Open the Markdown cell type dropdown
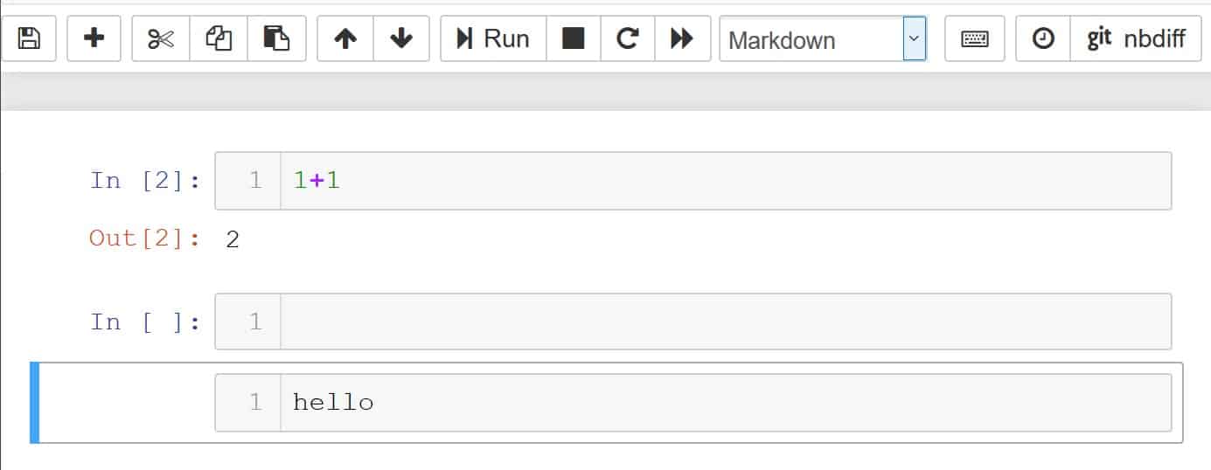The width and height of the screenshot is (1211, 470). (822, 40)
